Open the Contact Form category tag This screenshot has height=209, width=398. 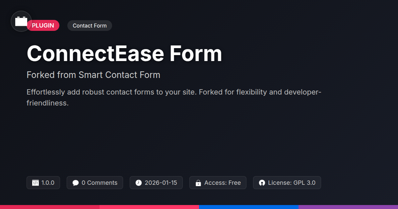click(90, 26)
